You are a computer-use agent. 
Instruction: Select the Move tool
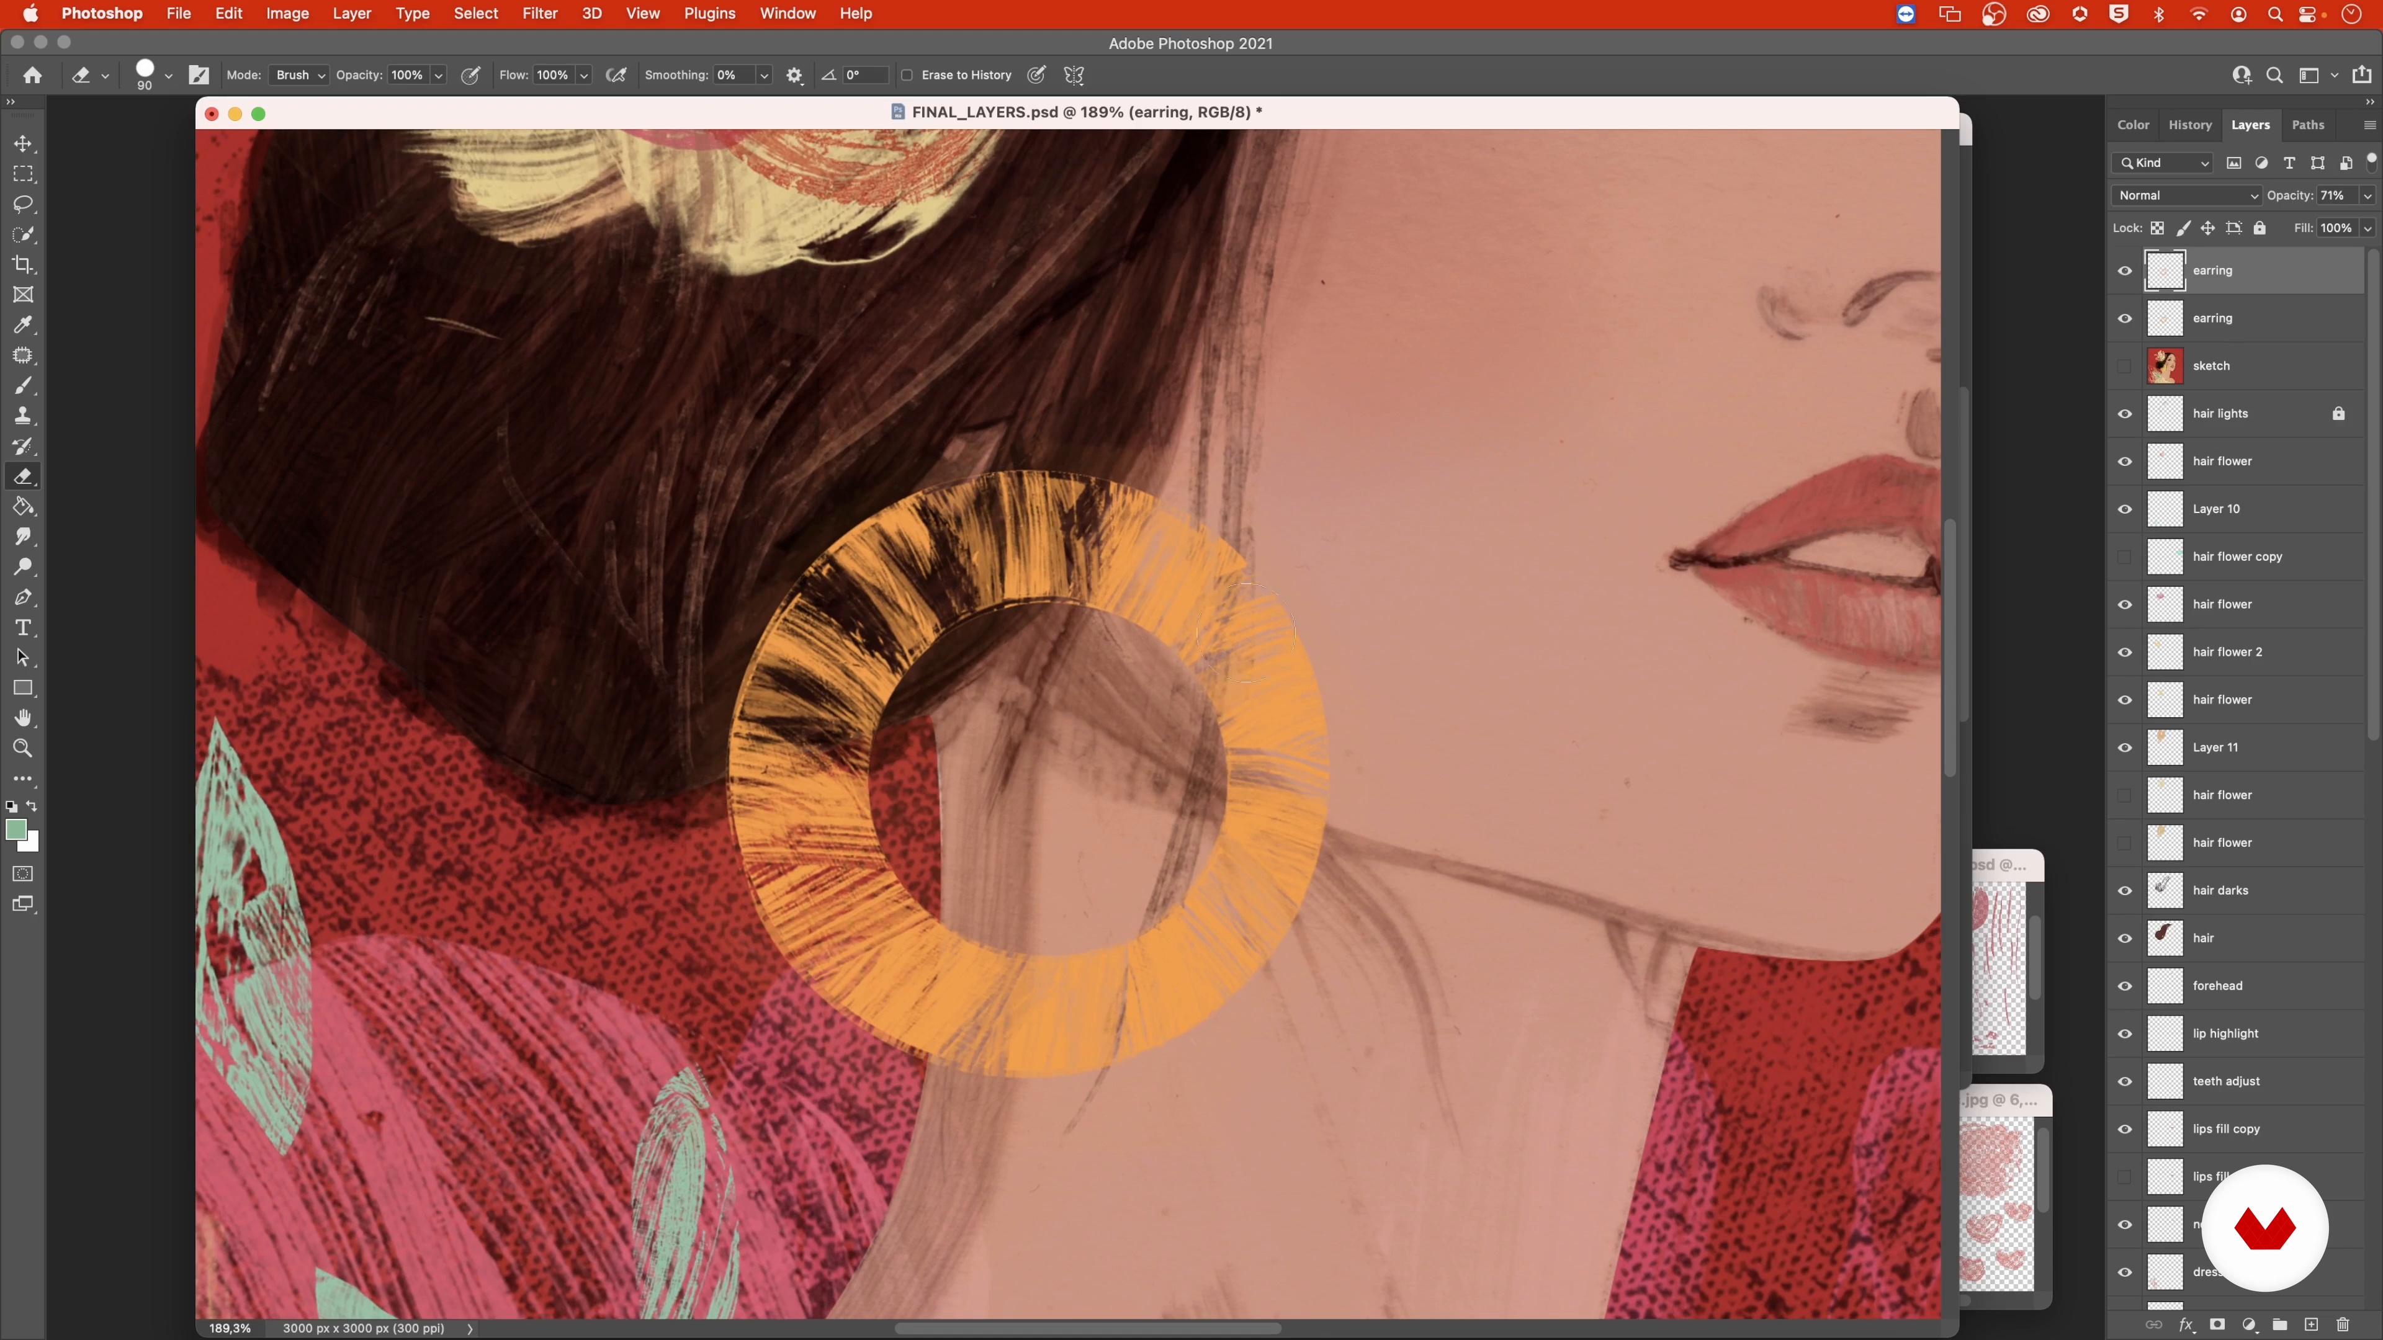pyautogui.click(x=23, y=143)
